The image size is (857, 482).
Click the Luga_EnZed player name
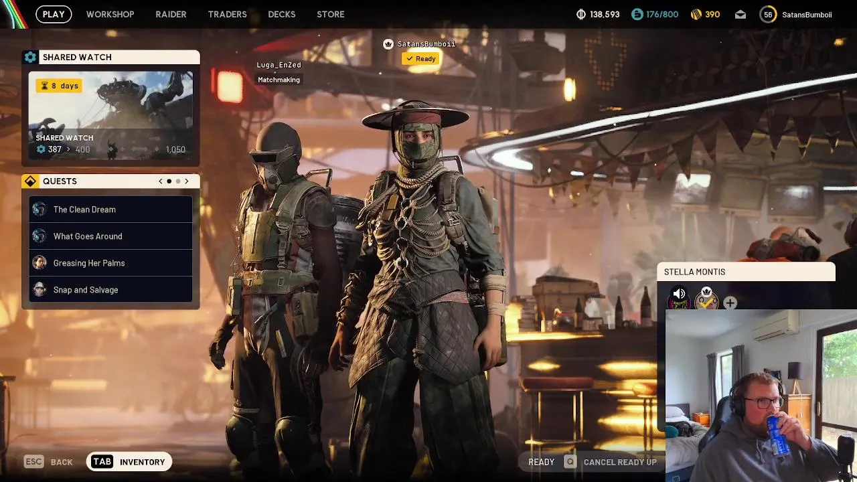click(279, 65)
